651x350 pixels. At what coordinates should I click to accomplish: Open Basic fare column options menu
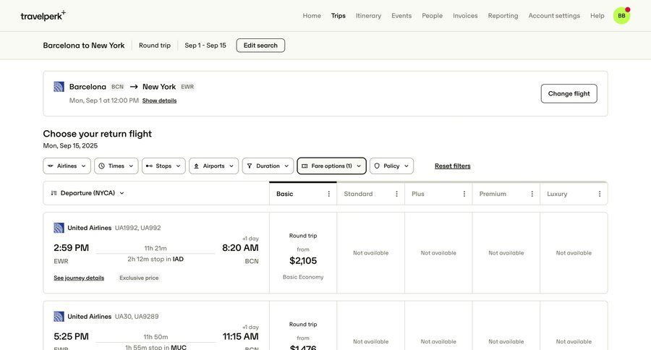[329, 194]
